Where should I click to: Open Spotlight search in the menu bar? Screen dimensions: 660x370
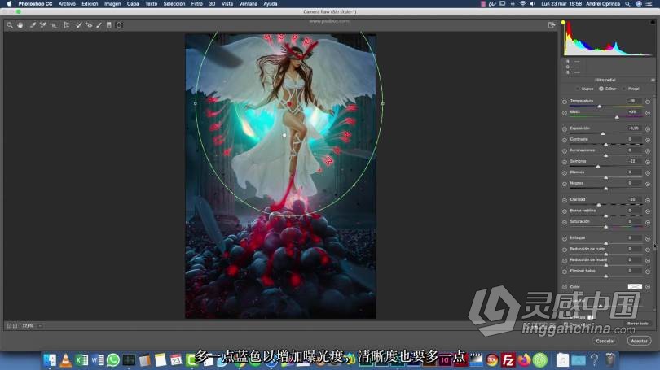pos(627,4)
